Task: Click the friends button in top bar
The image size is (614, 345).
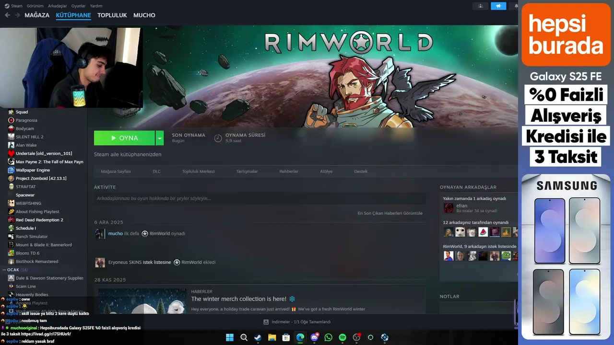Action: (x=480, y=6)
